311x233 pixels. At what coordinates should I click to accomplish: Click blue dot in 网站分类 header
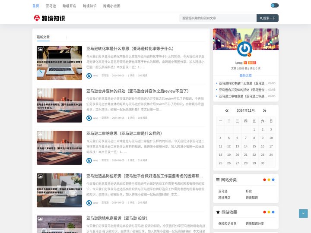tap(273, 180)
